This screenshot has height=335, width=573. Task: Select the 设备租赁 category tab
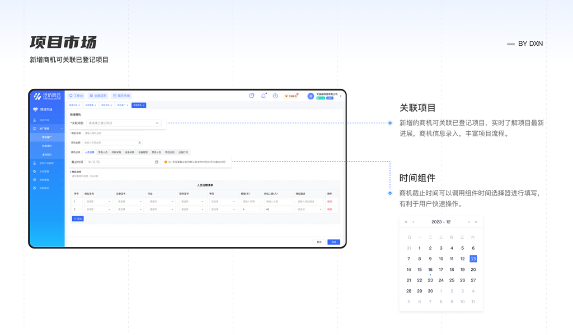[143, 152]
